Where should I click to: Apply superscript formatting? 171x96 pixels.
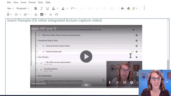[72, 8]
